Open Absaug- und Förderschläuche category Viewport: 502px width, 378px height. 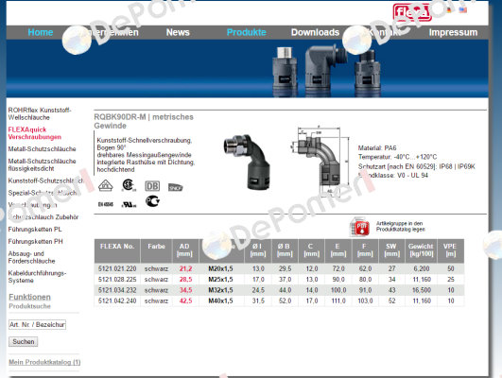[31, 257]
